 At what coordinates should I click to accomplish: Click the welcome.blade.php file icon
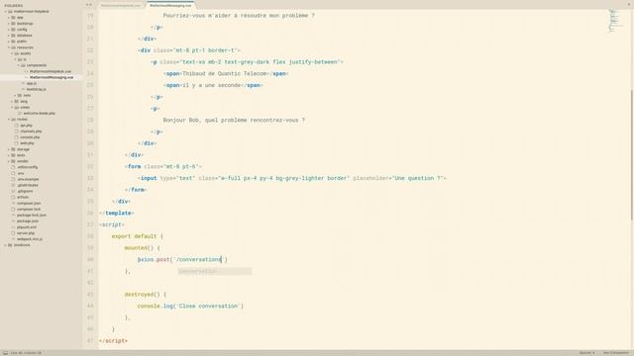coord(20,114)
